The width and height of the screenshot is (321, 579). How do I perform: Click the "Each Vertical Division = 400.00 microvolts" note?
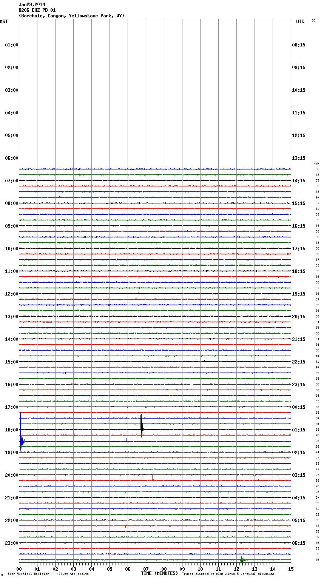click(48, 574)
